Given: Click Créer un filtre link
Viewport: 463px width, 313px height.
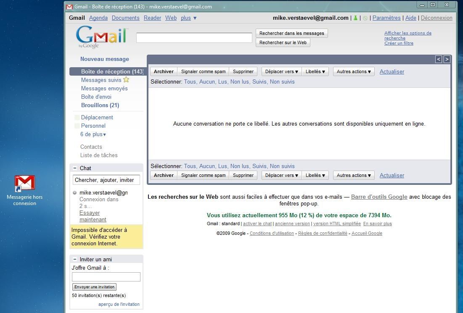Looking at the screenshot, I should 399,43.
